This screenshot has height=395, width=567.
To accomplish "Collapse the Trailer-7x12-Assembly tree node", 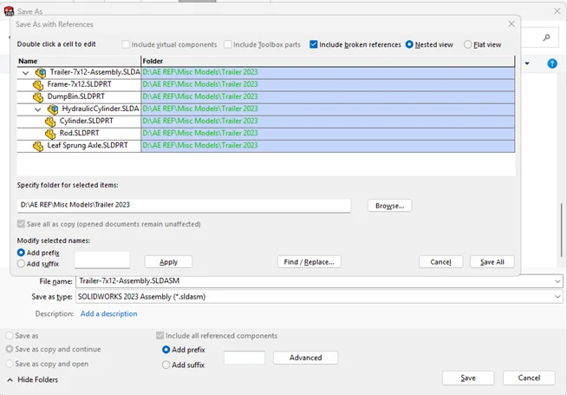I will (25, 73).
